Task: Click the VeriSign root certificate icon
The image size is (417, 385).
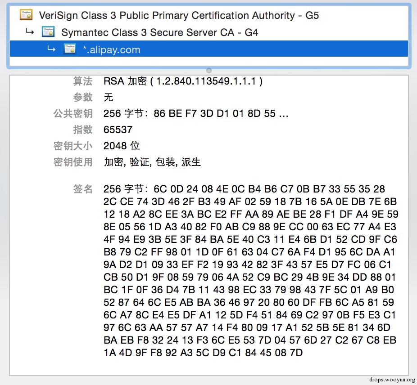Action: click(x=26, y=14)
